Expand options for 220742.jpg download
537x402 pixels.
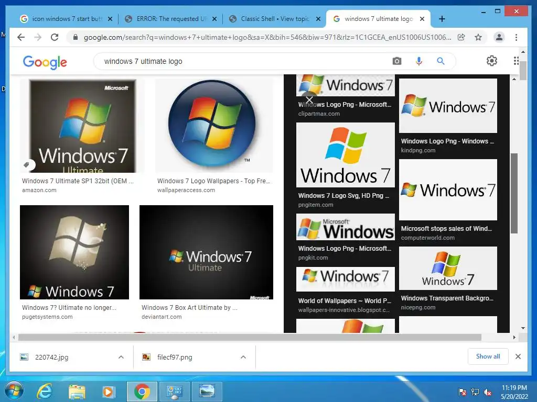[x=121, y=357]
